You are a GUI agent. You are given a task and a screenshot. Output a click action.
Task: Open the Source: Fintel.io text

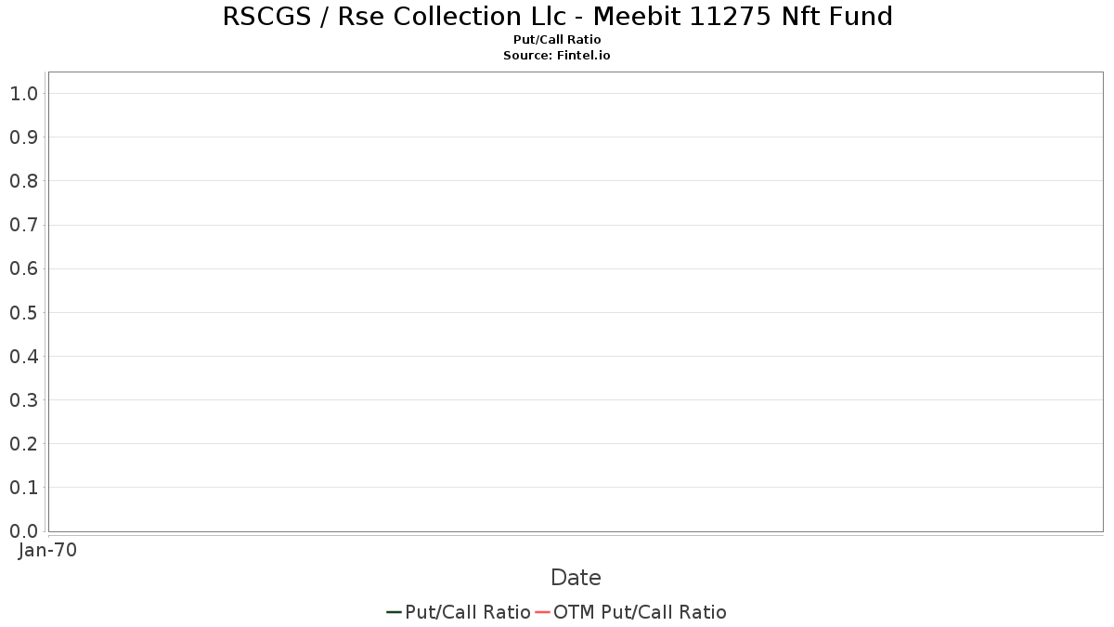tap(557, 56)
